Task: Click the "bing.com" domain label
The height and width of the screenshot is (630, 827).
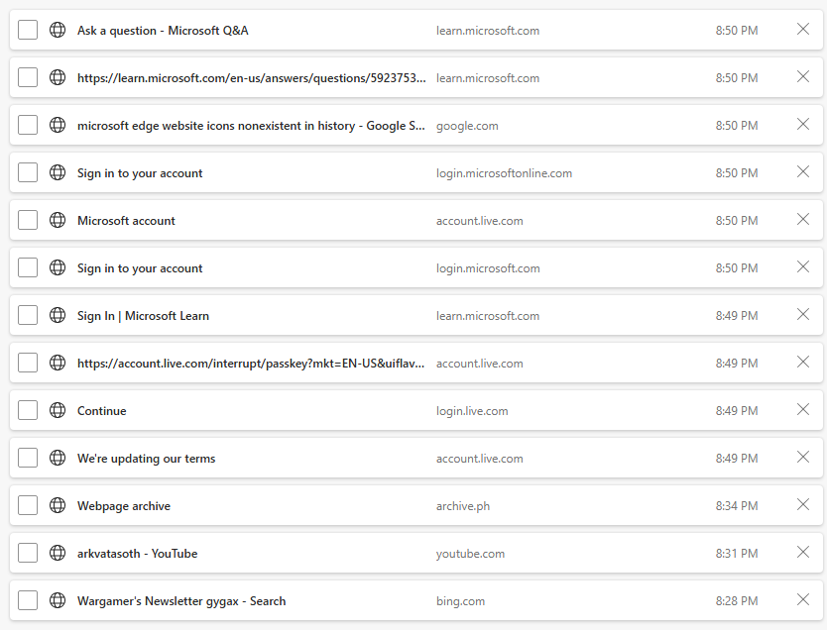Action: click(x=460, y=601)
